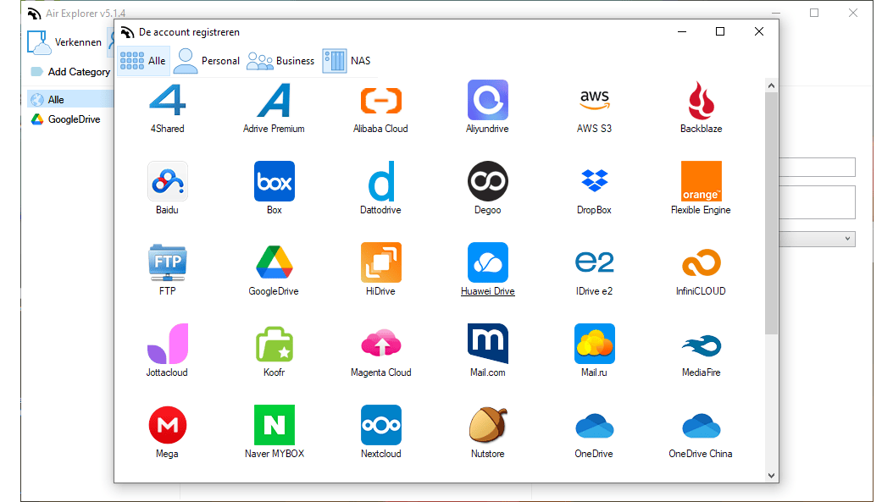893x502 pixels.
Task: Click first input field in background window
Action: tap(817, 168)
